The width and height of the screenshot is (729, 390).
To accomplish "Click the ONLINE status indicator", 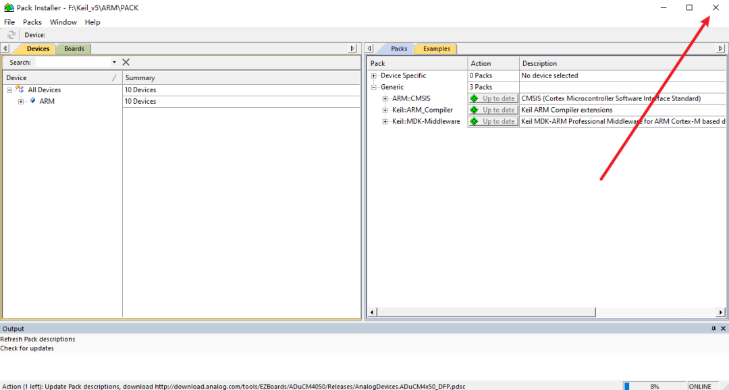I will 700,386.
